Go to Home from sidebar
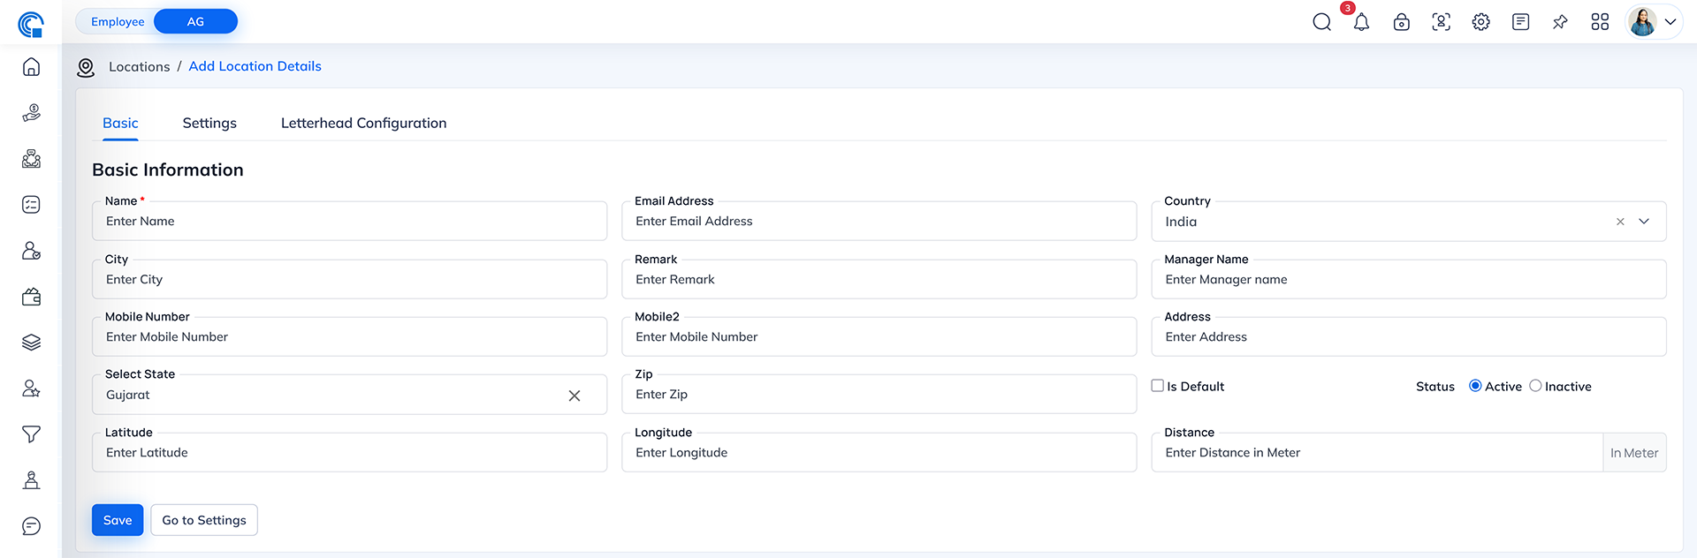The width and height of the screenshot is (1697, 558). point(31,67)
